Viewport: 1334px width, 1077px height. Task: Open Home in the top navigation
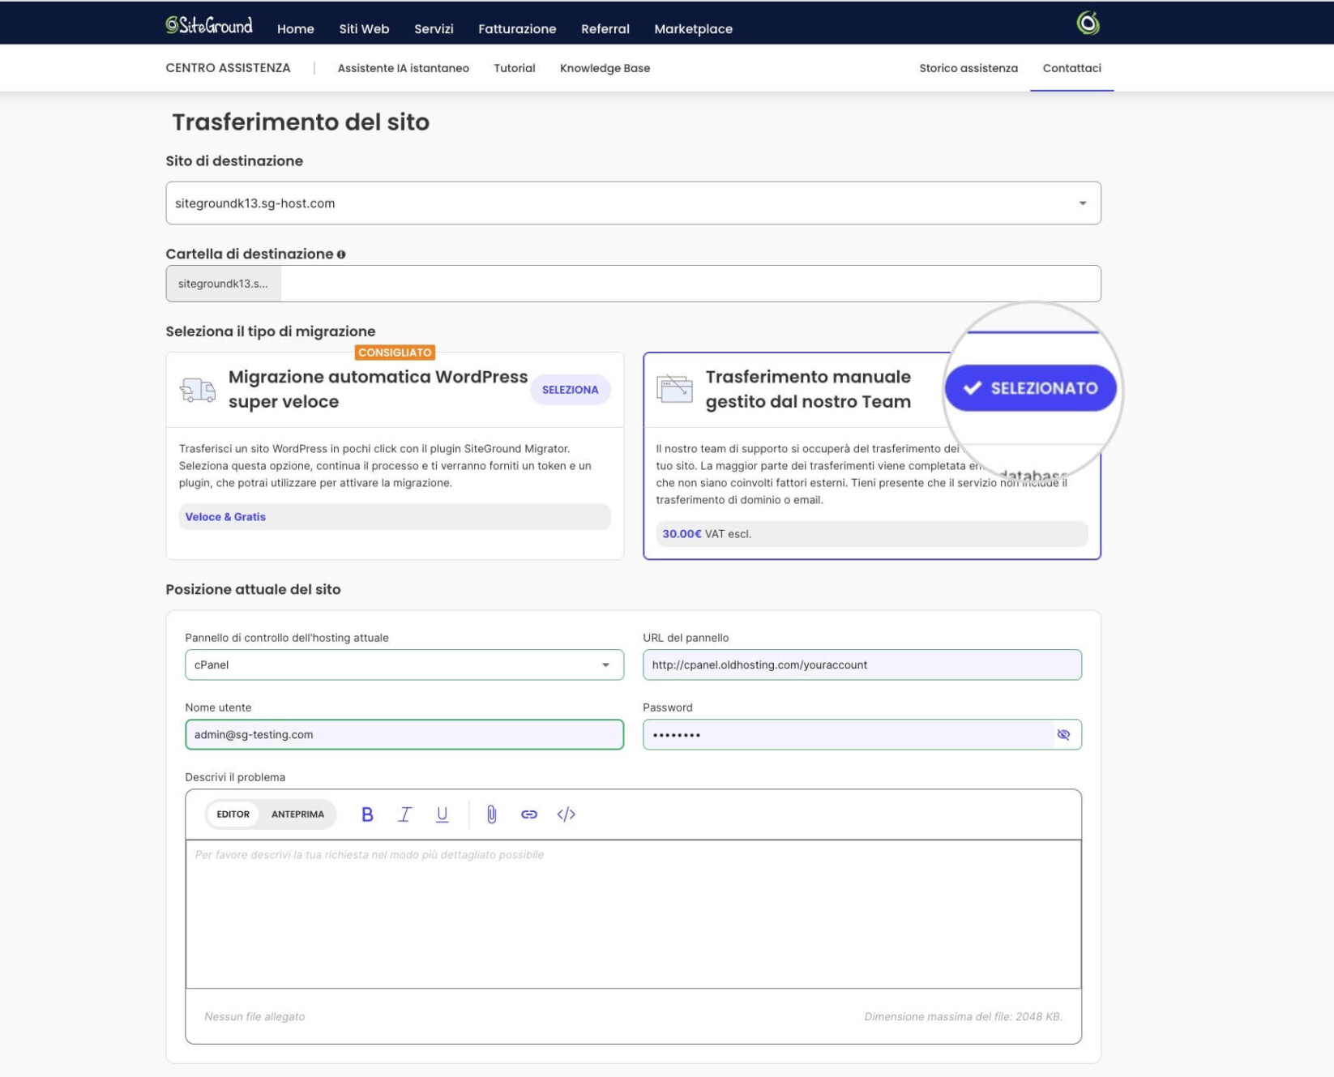pos(296,28)
